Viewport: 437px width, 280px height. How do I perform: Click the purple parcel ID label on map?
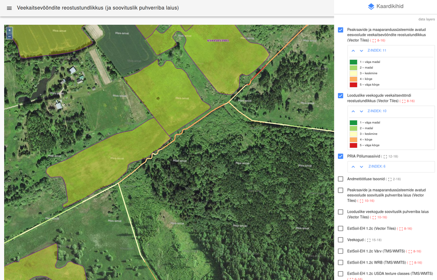[x=217, y=40]
